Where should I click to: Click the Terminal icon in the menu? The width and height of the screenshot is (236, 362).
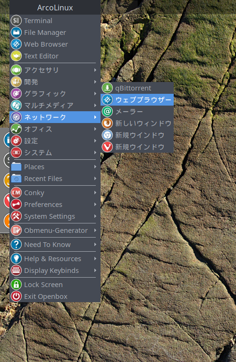[16, 21]
